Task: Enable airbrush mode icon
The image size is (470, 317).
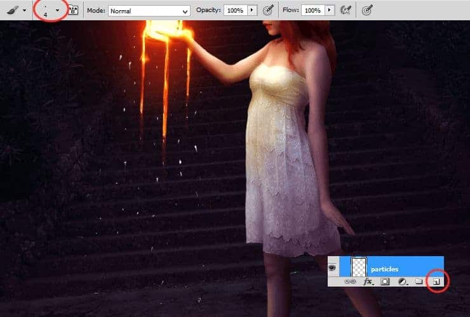Action: coord(346,11)
